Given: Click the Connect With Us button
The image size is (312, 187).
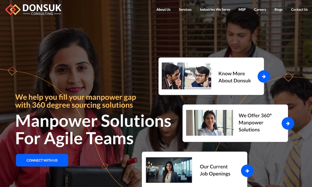Looking at the screenshot, I should point(42,160).
